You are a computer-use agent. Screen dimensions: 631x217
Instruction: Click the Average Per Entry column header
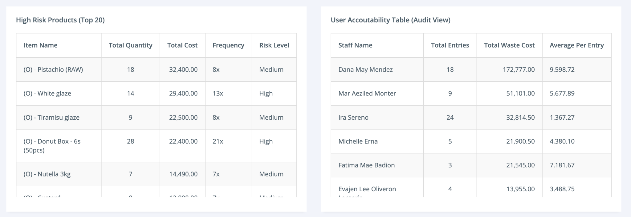pos(576,45)
